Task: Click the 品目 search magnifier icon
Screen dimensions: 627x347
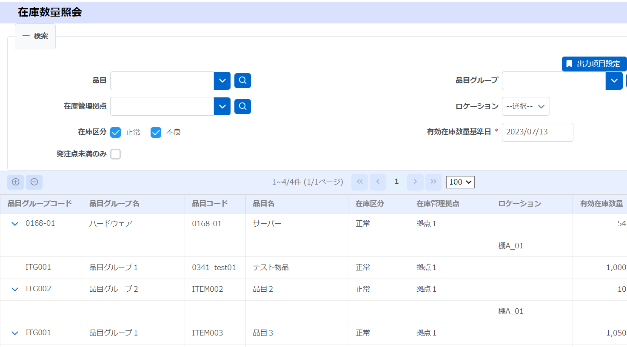Action: point(242,80)
